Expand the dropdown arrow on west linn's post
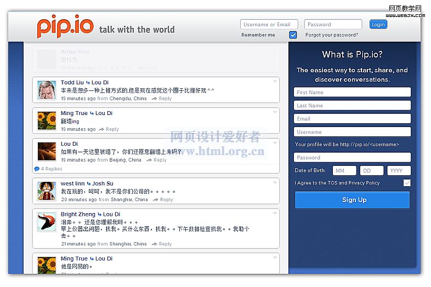The height and width of the screenshot is (287, 431). pos(275,182)
